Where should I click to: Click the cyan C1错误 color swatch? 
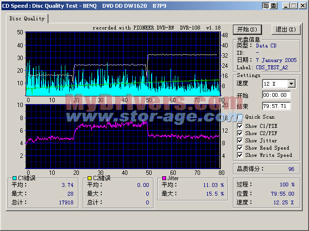point(15,178)
